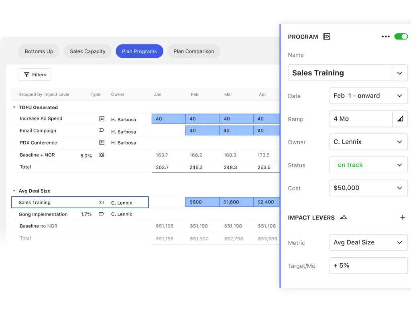Image resolution: width=411 pixels, height=309 pixels.
Task: Collapse the Avg Deal Size group
Action: click(14, 191)
